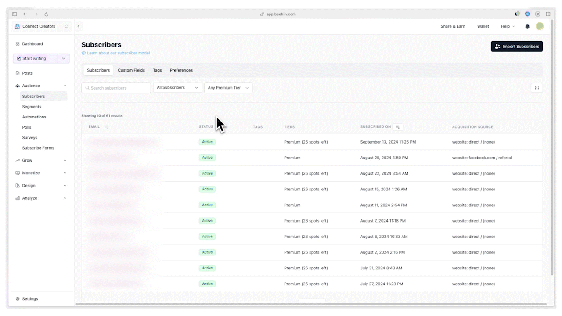Open the Any Premium Tier dropdown
562x316 pixels.
click(x=228, y=88)
